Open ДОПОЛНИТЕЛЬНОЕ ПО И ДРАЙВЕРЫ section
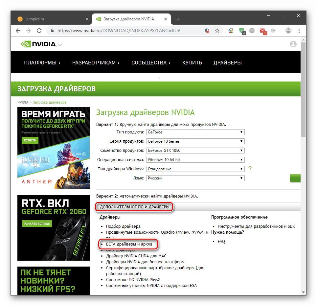Screen dimensions: 317x306 [x=134, y=207]
